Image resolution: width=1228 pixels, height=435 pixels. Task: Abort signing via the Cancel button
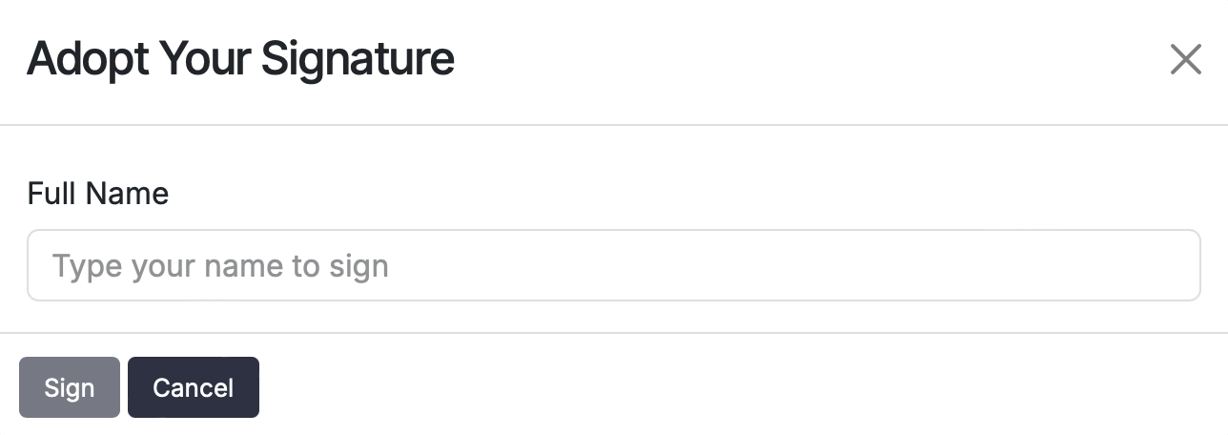tap(193, 387)
